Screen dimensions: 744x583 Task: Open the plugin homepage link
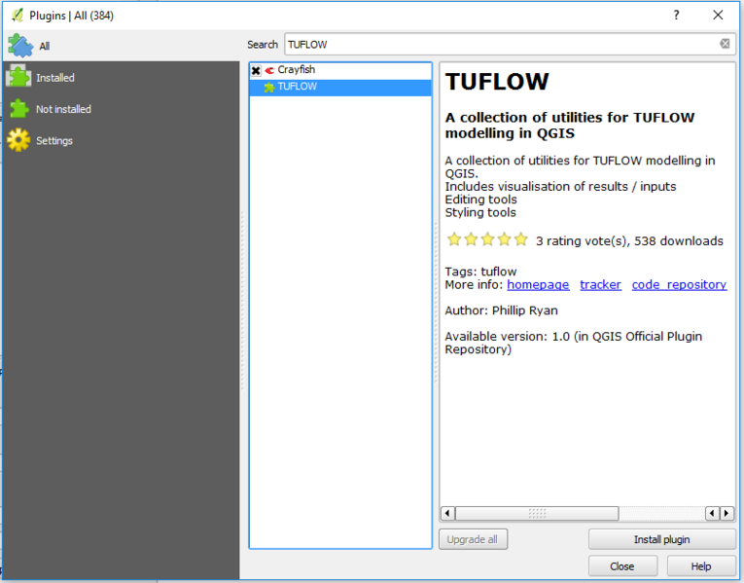pos(538,285)
